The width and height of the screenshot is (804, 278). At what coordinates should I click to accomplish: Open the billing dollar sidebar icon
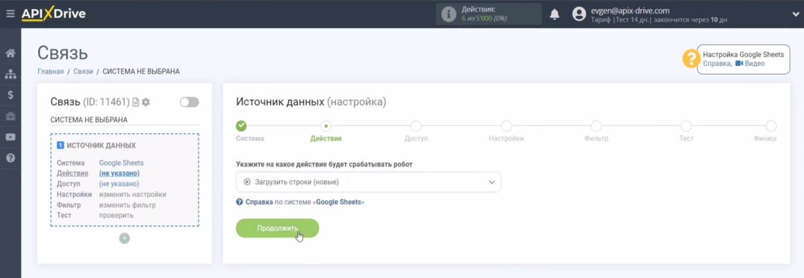tap(10, 95)
